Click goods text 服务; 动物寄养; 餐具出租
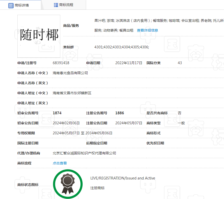 tap(114, 30)
